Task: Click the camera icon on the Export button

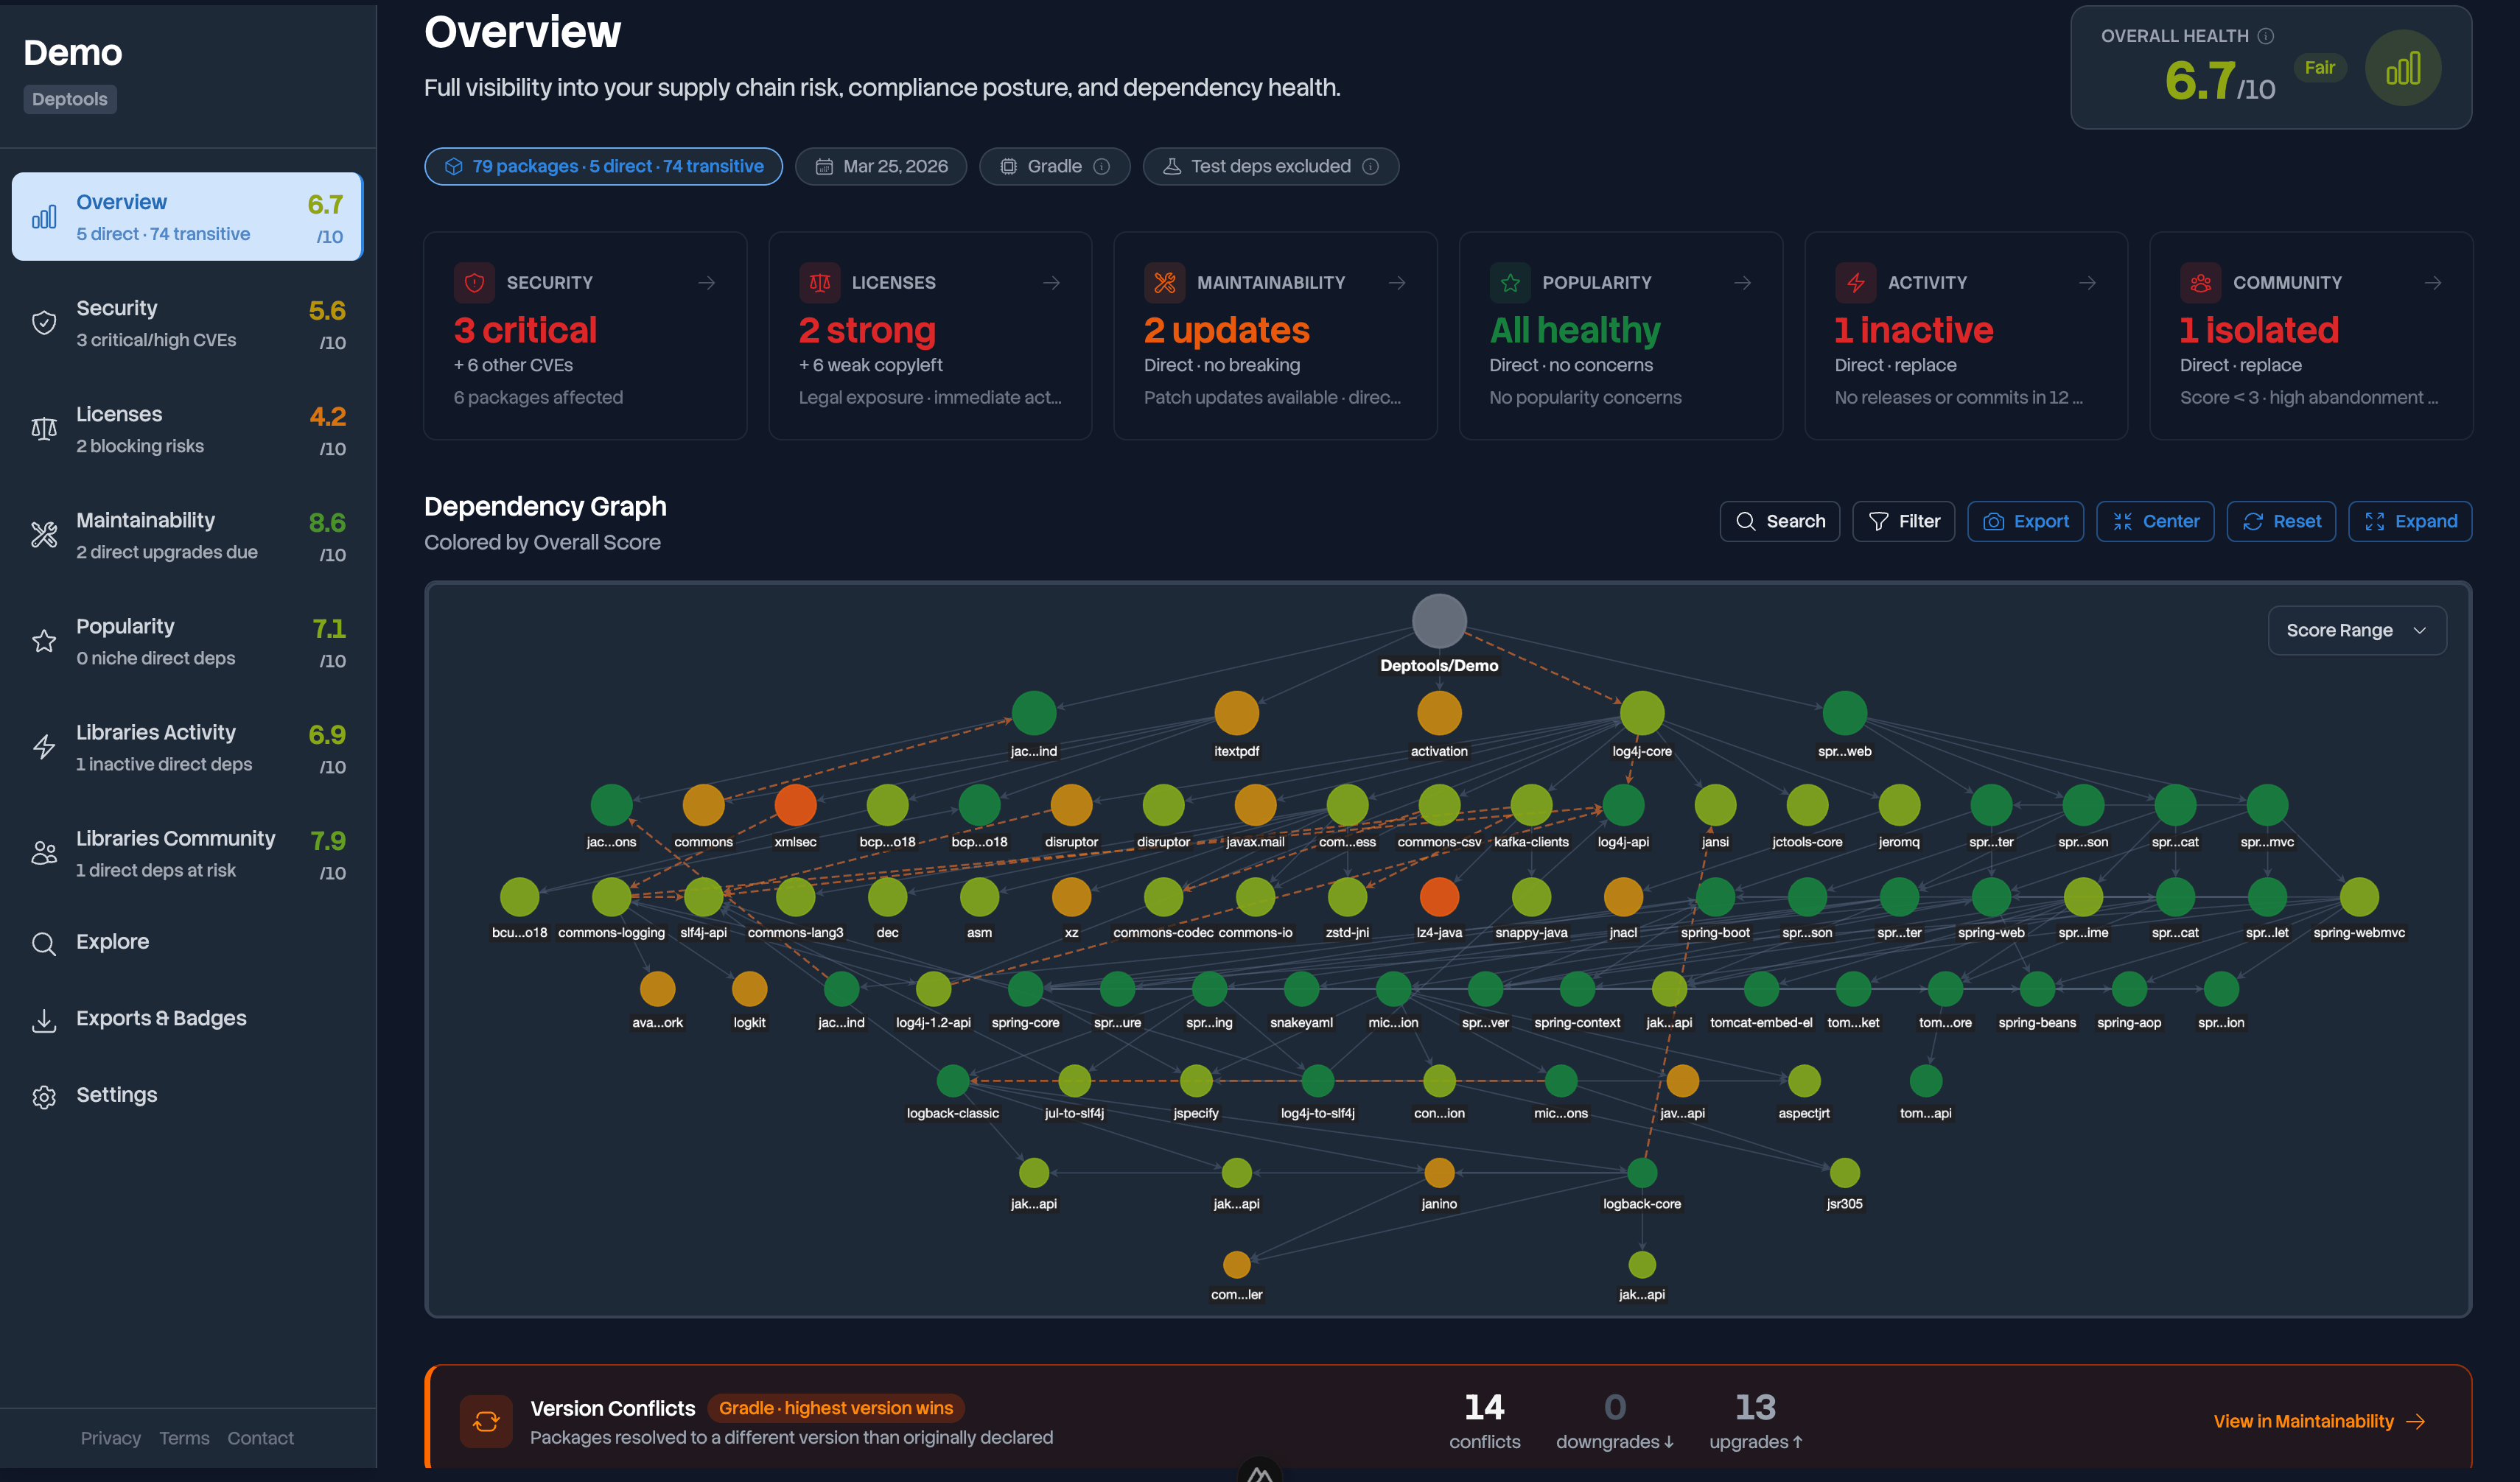Action: [1993, 521]
